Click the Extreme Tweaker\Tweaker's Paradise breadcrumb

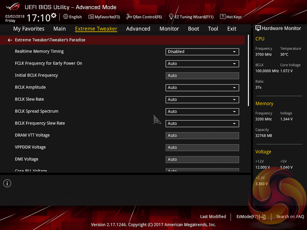(50, 40)
